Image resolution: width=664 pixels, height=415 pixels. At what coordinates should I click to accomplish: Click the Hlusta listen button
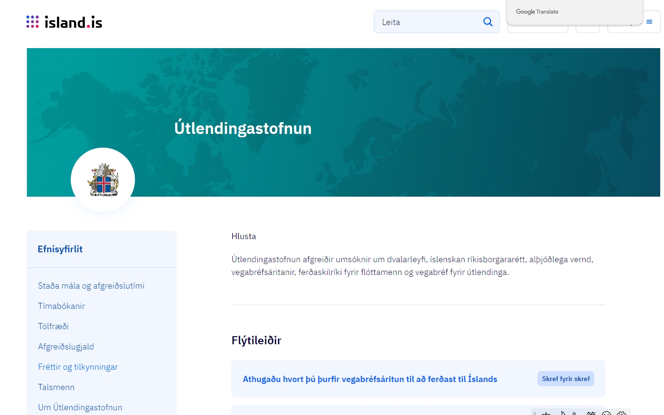pyautogui.click(x=244, y=236)
